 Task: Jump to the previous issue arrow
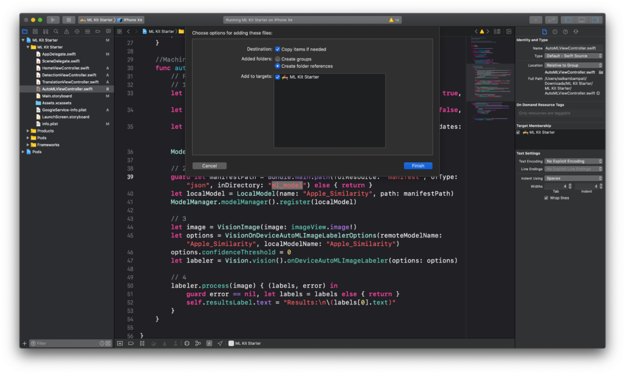476,32
